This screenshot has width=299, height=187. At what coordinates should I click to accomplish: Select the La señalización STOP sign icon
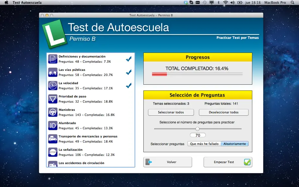[x=53, y=152]
